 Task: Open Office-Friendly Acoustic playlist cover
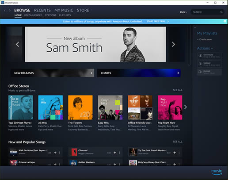pyautogui.click(x=140, y=107)
